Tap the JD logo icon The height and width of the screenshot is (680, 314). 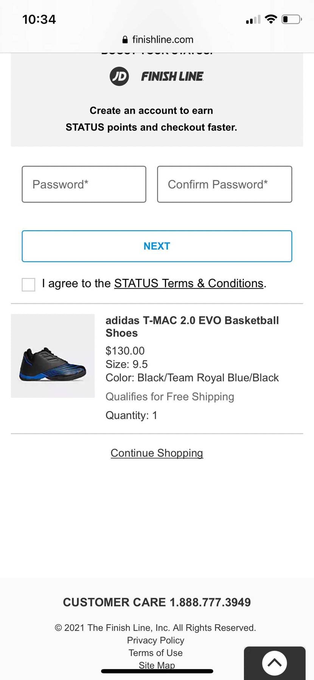coord(119,76)
